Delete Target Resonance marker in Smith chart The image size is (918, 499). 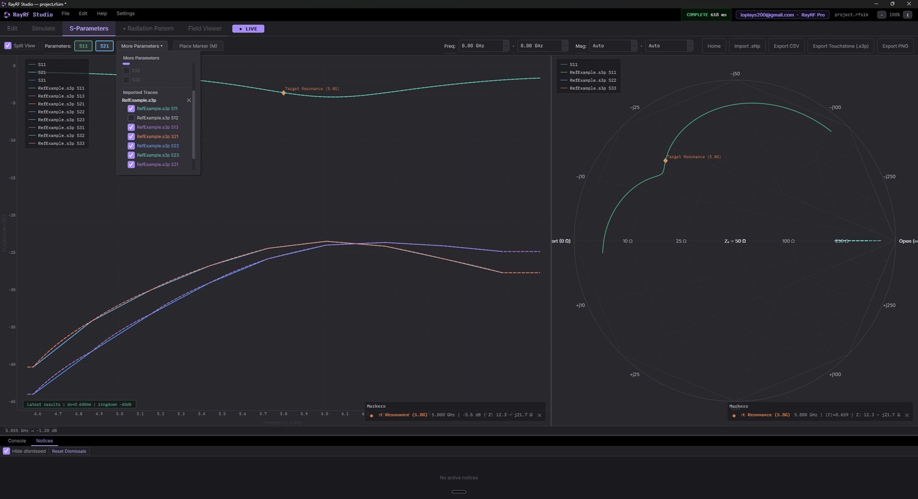coord(907,415)
